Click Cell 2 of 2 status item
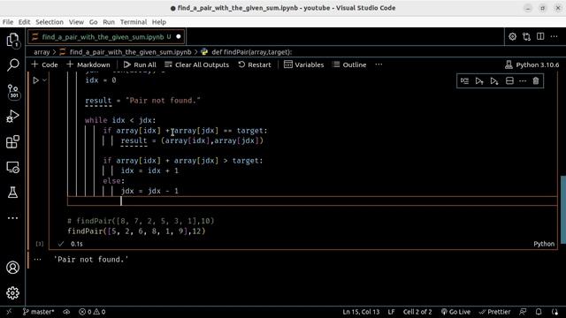 (x=417, y=312)
